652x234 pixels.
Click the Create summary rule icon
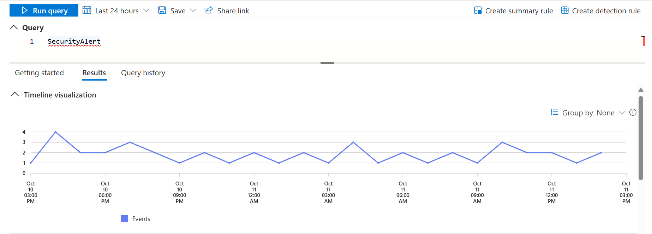478,11
